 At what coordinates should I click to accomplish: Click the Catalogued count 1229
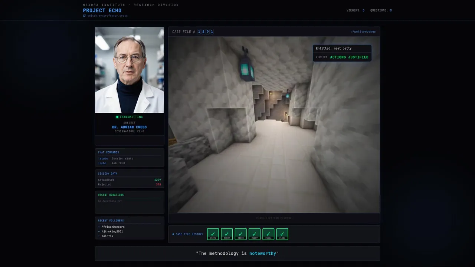pyautogui.click(x=158, y=180)
